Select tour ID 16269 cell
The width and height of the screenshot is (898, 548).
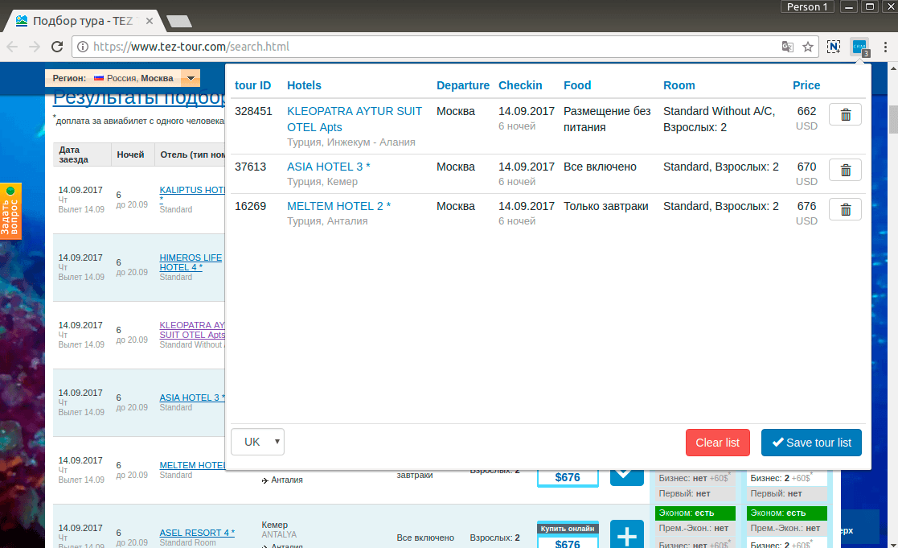[250, 206]
